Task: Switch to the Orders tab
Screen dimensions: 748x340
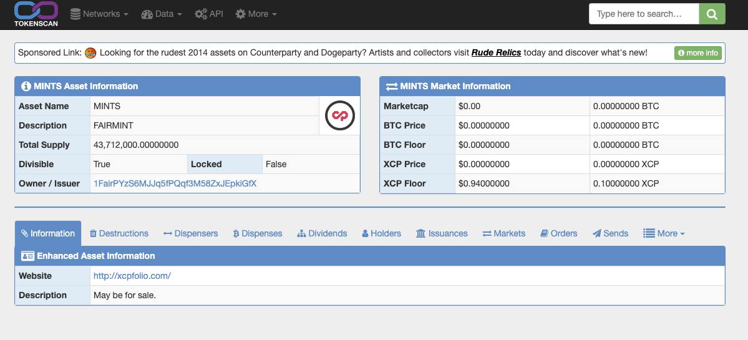Action: coord(558,233)
